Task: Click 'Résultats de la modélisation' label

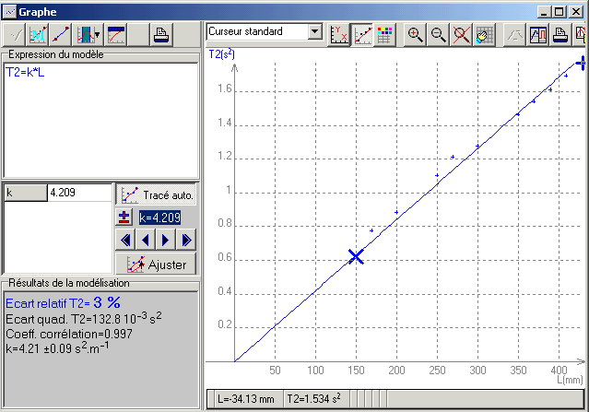Action: [x=69, y=283]
